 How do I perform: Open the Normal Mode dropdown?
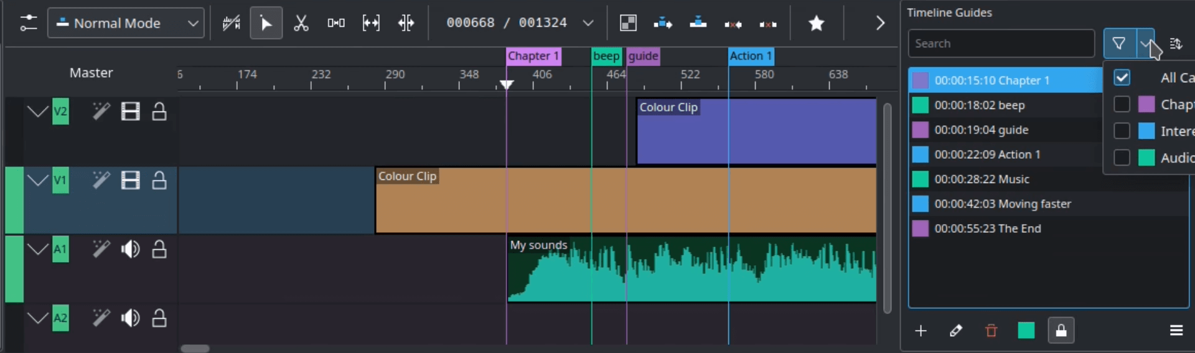click(x=126, y=24)
